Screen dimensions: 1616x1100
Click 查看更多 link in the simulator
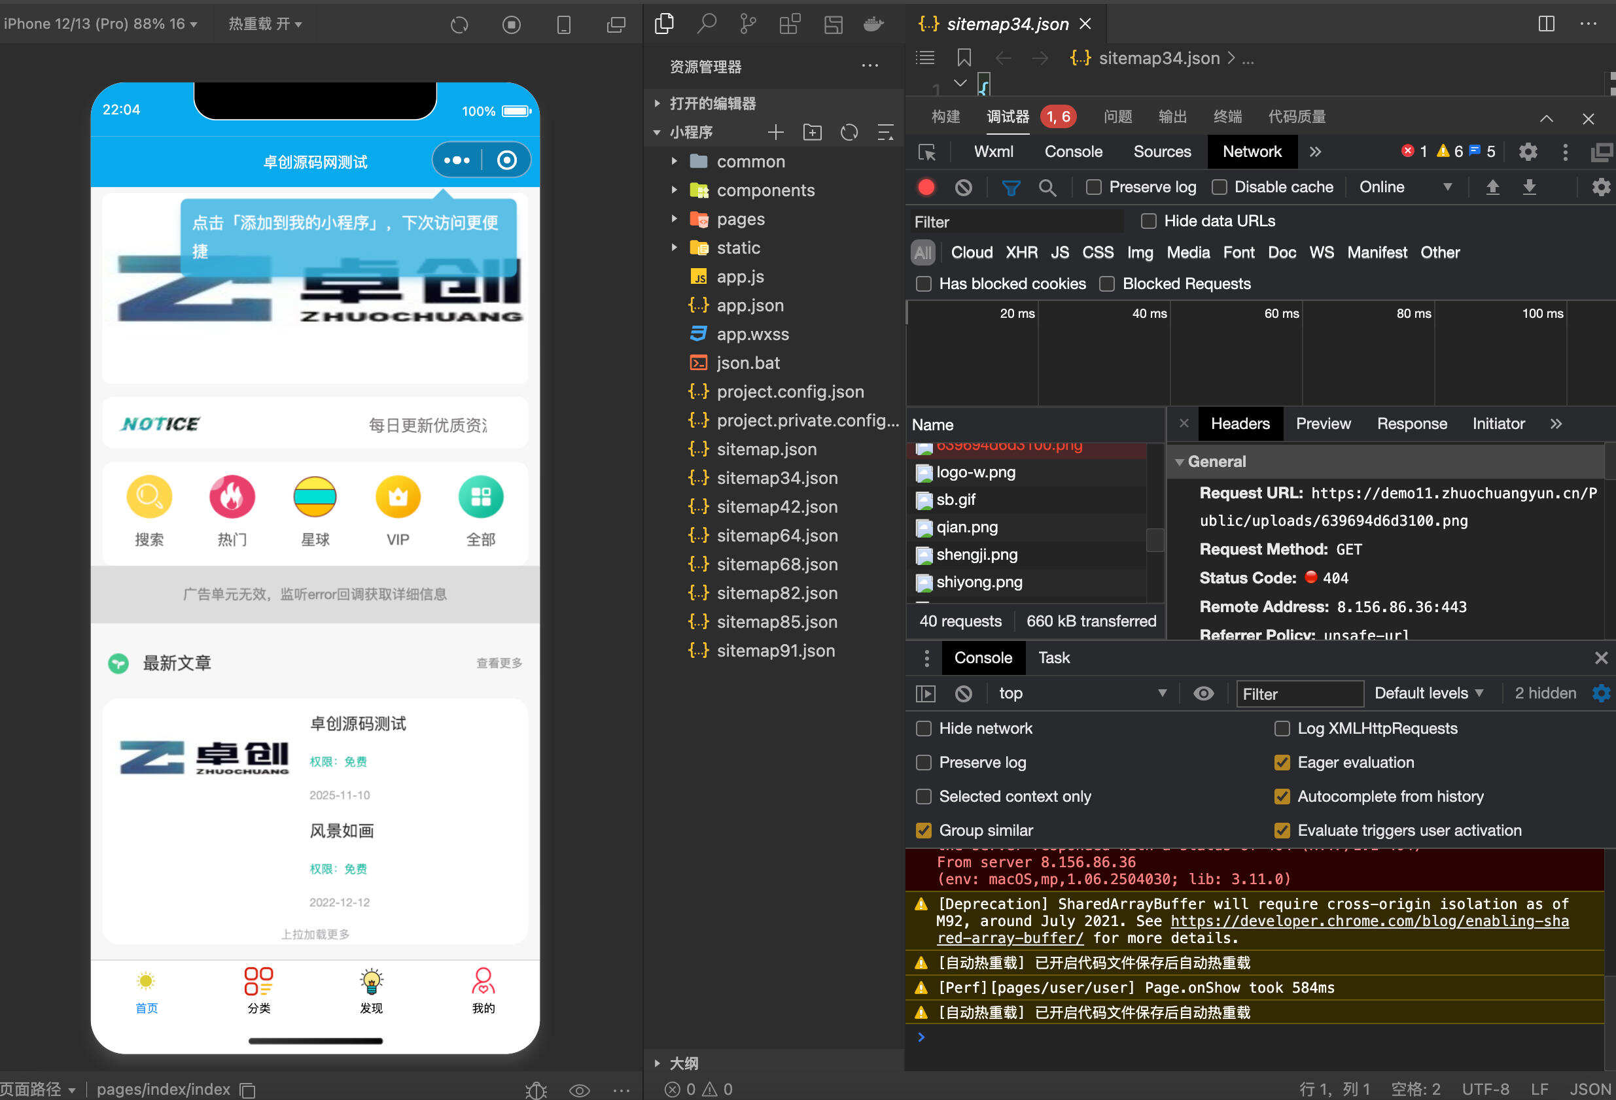point(499,664)
